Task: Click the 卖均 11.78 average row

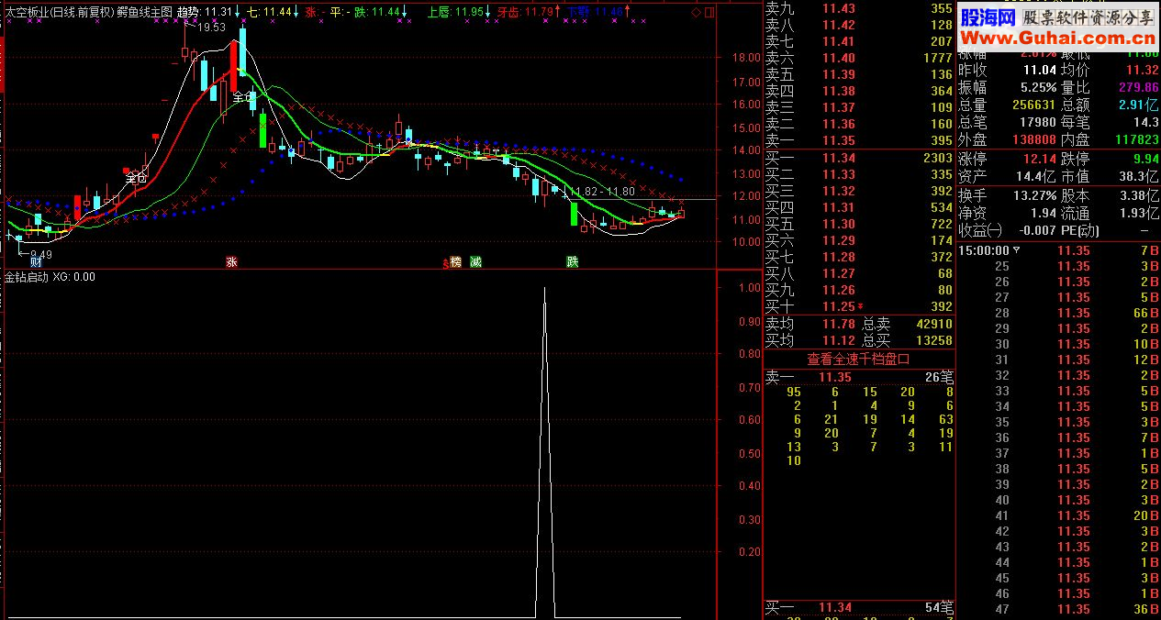Action: coord(810,324)
